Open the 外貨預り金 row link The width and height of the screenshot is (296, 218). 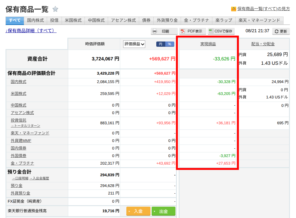(20, 193)
